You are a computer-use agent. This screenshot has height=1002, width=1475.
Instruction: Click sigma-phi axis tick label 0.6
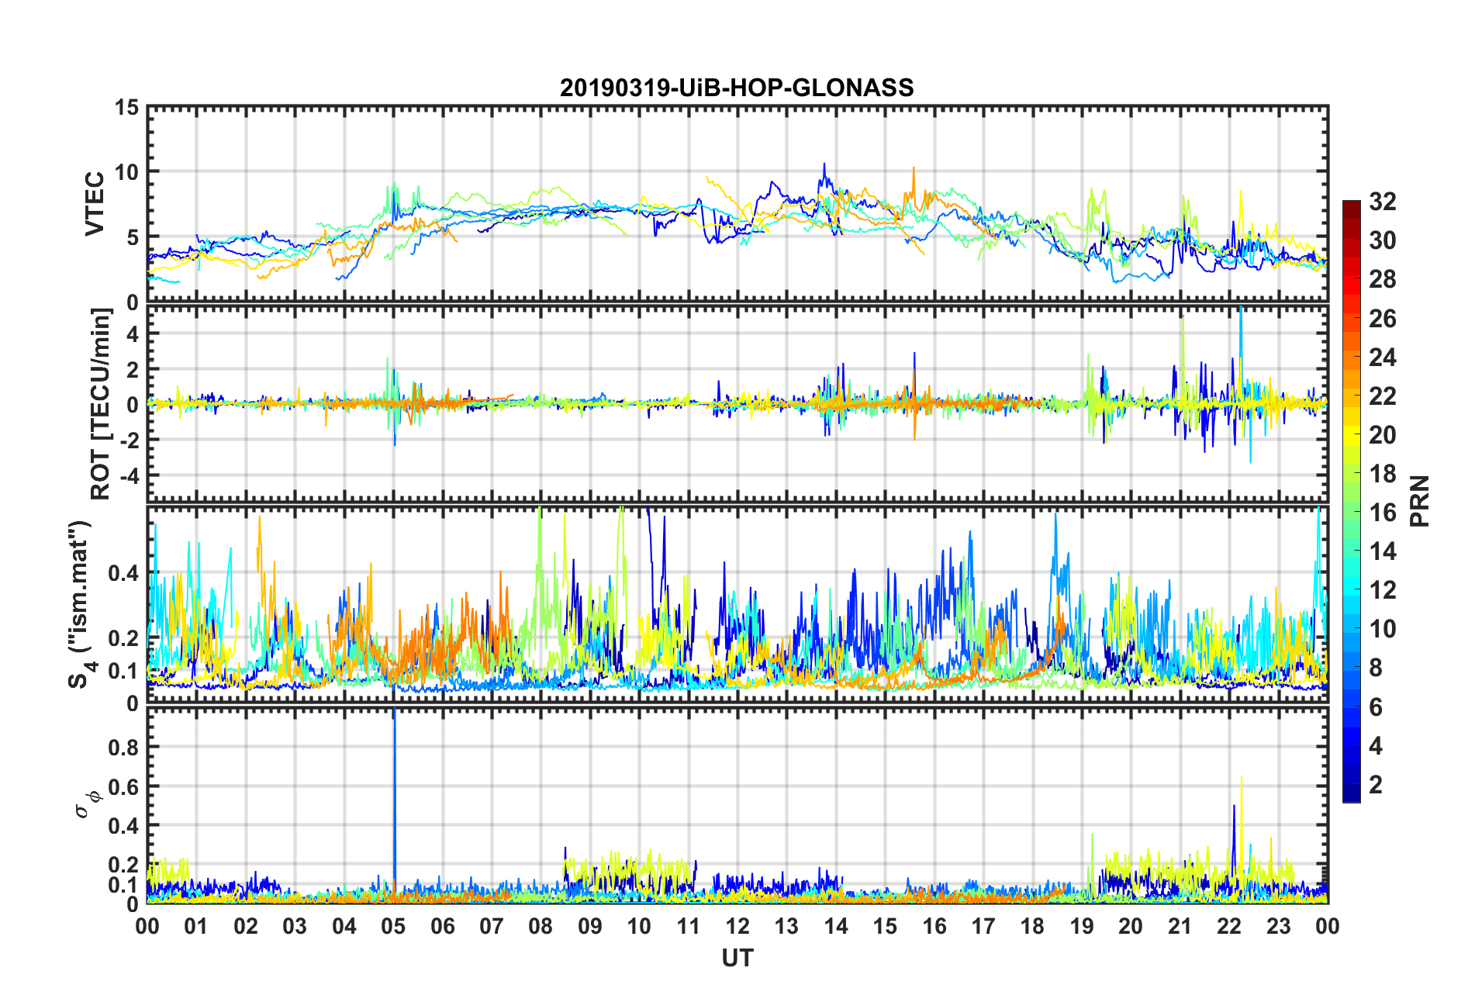click(x=124, y=786)
